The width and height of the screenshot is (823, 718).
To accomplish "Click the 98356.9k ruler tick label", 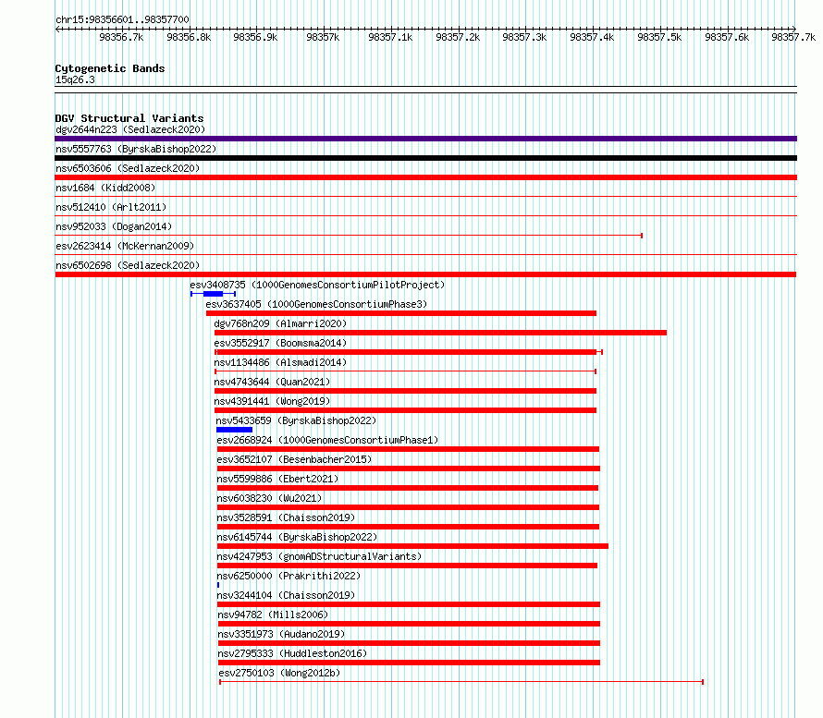I will point(255,37).
